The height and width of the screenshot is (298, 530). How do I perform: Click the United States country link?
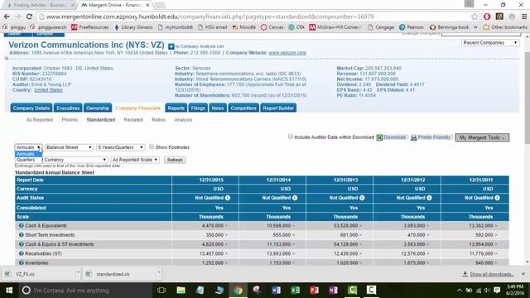(48, 90)
